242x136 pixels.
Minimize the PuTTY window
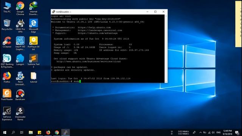147,12
